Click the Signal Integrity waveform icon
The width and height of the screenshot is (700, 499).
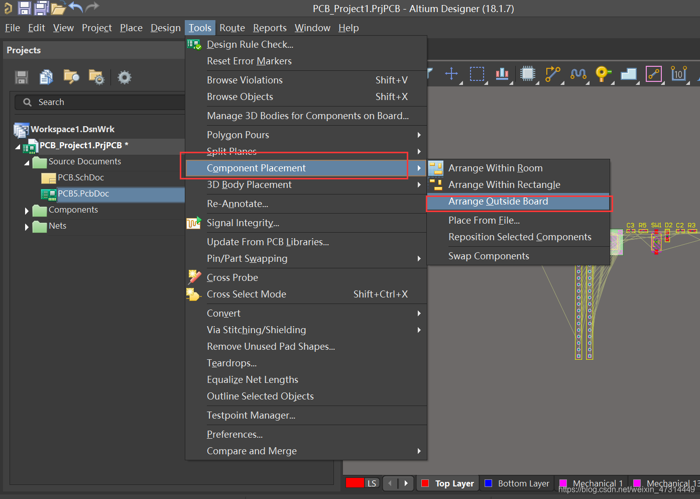(x=194, y=223)
